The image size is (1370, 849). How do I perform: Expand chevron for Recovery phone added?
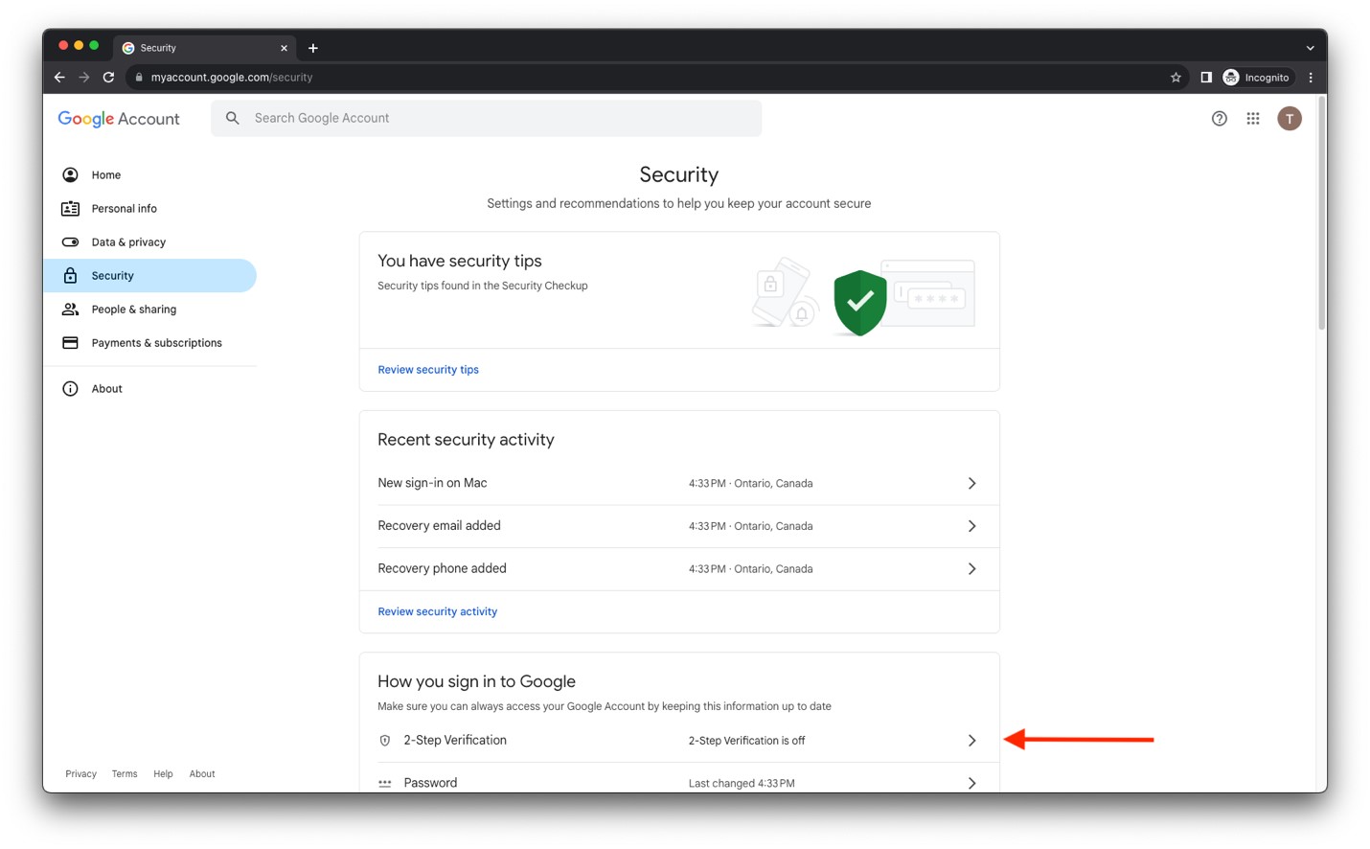click(x=971, y=569)
